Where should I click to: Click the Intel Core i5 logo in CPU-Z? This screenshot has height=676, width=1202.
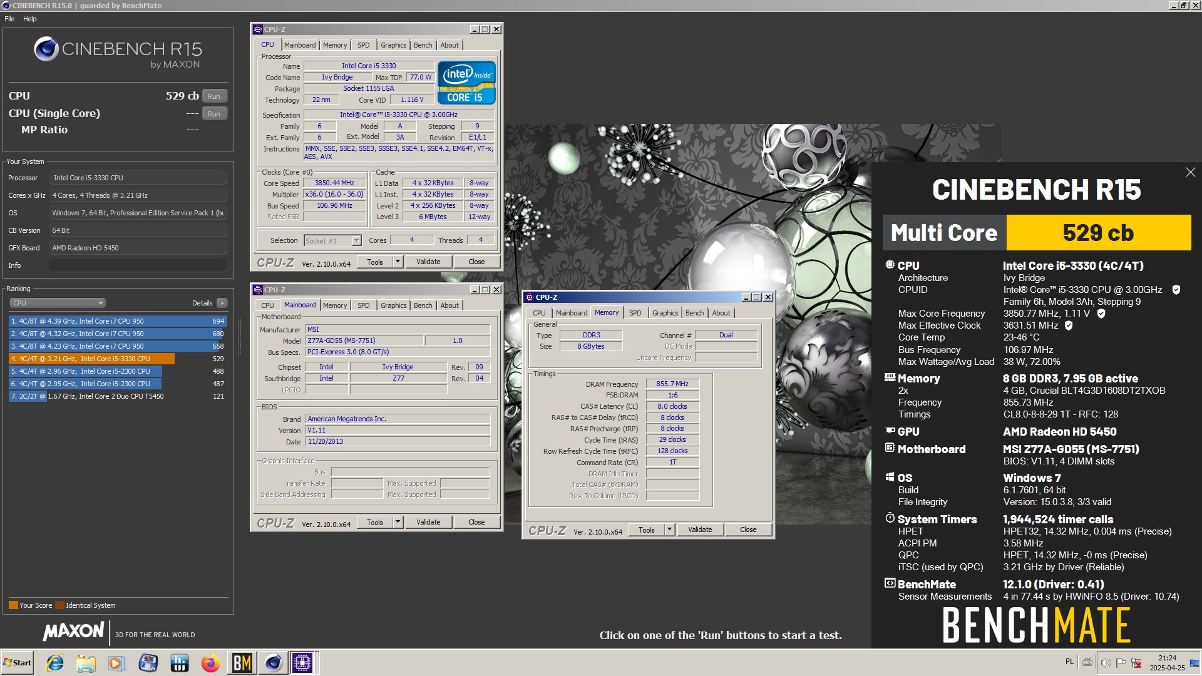(x=466, y=82)
